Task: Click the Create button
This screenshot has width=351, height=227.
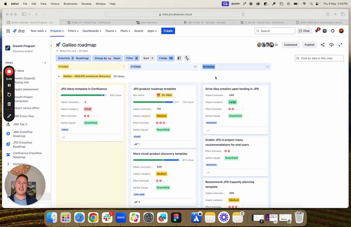Action: click(168, 31)
